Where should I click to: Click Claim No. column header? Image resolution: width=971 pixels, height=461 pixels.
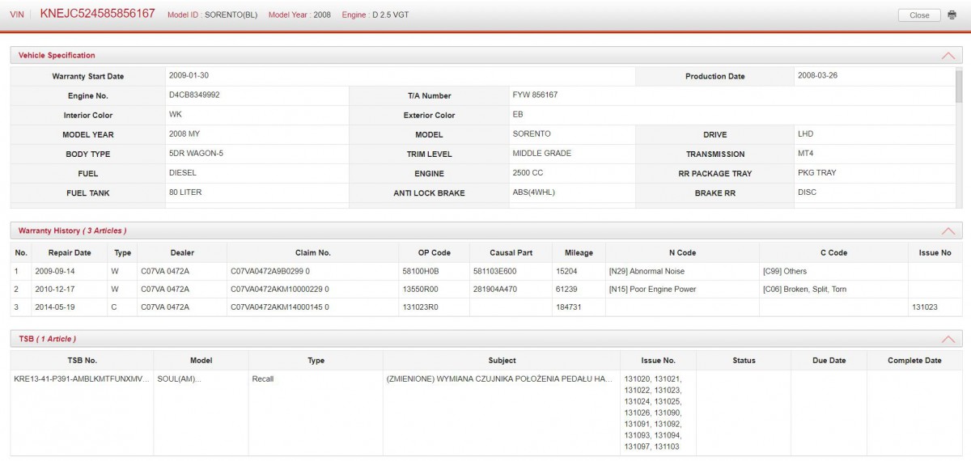(x=312, y=252)
